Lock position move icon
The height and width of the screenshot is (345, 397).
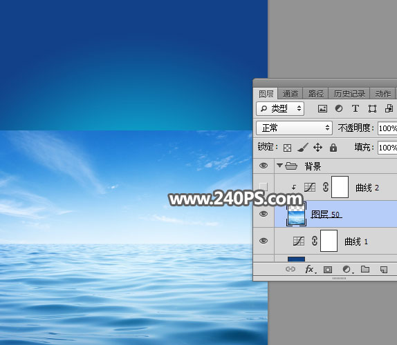point(317,147)
